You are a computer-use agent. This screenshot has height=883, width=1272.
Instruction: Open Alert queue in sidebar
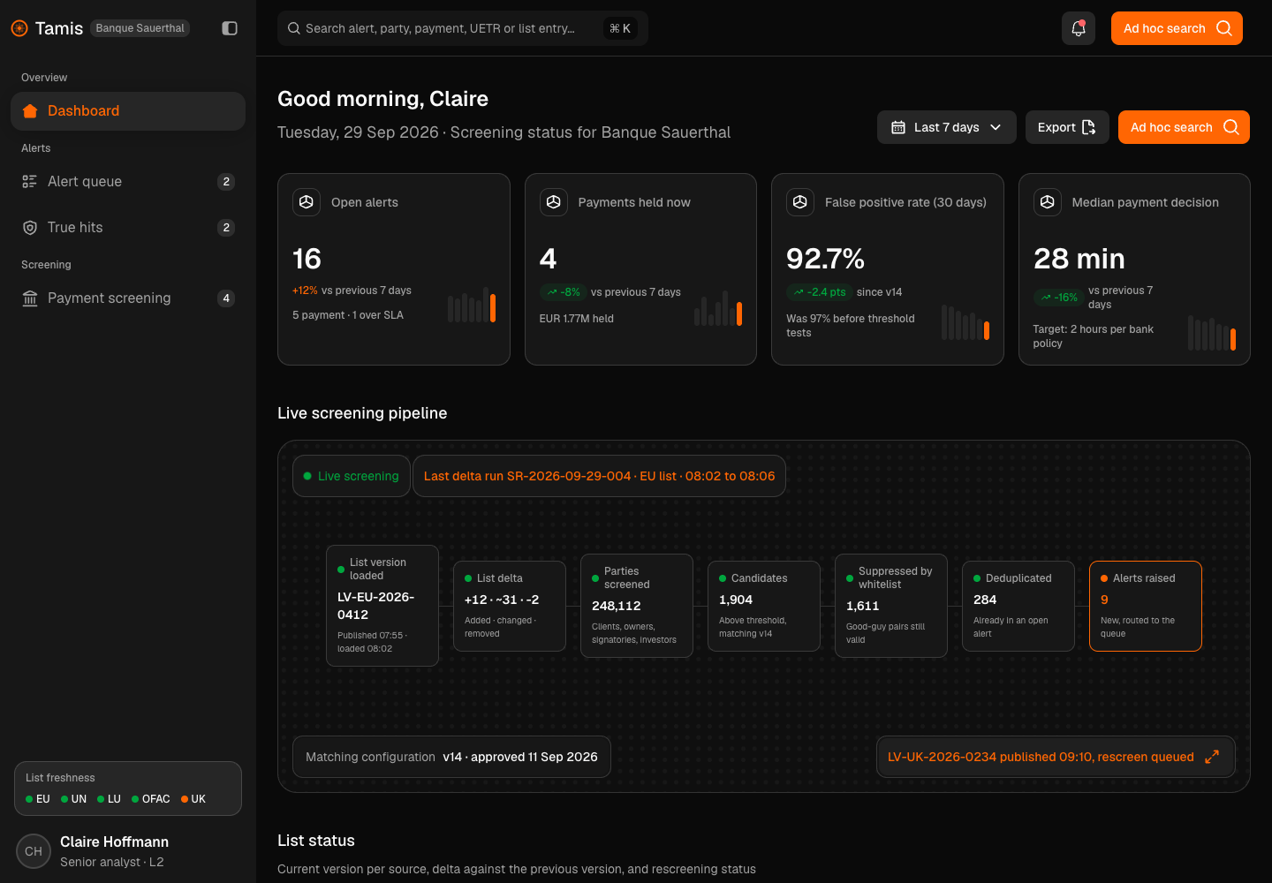click(x=128, y=182)
